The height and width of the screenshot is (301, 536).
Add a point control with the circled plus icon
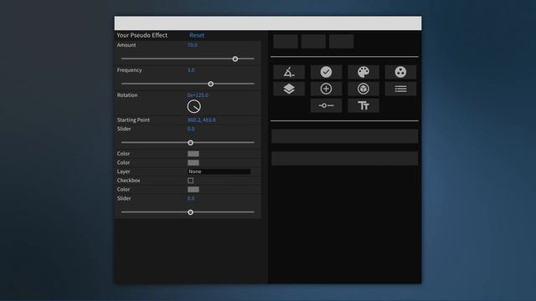tap(326, 89)
